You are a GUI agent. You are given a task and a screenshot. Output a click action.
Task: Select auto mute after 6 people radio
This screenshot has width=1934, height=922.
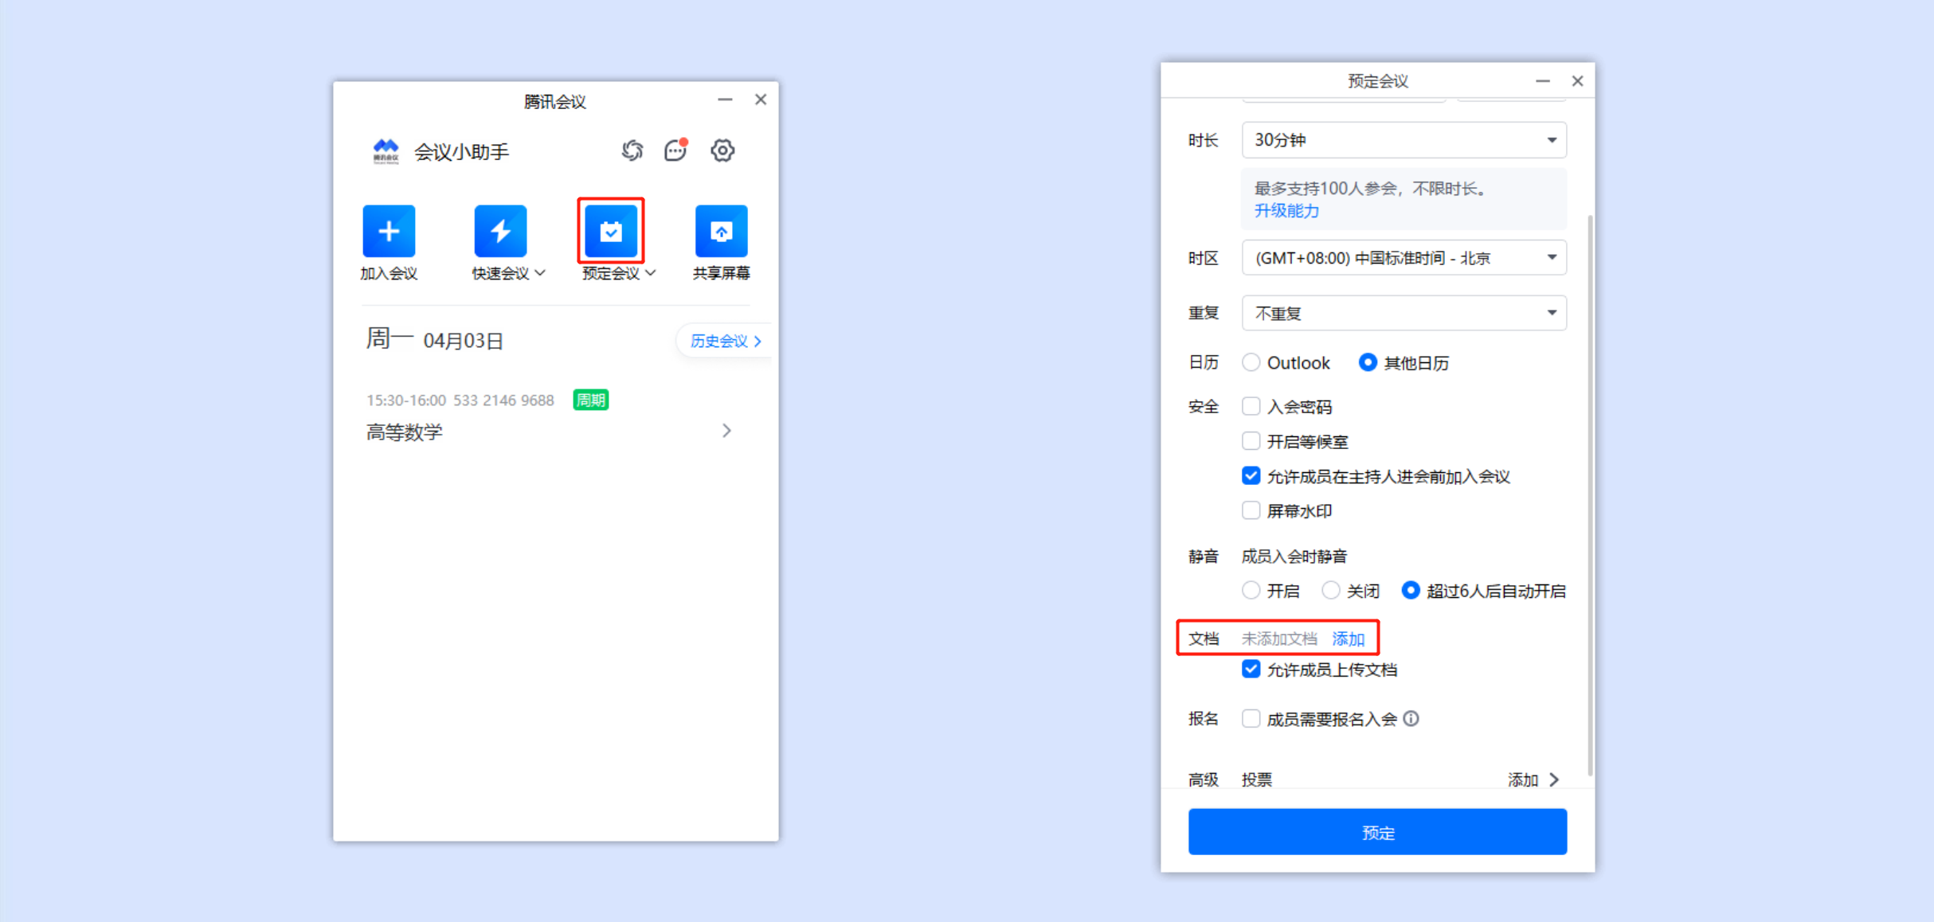[1410, 591]
